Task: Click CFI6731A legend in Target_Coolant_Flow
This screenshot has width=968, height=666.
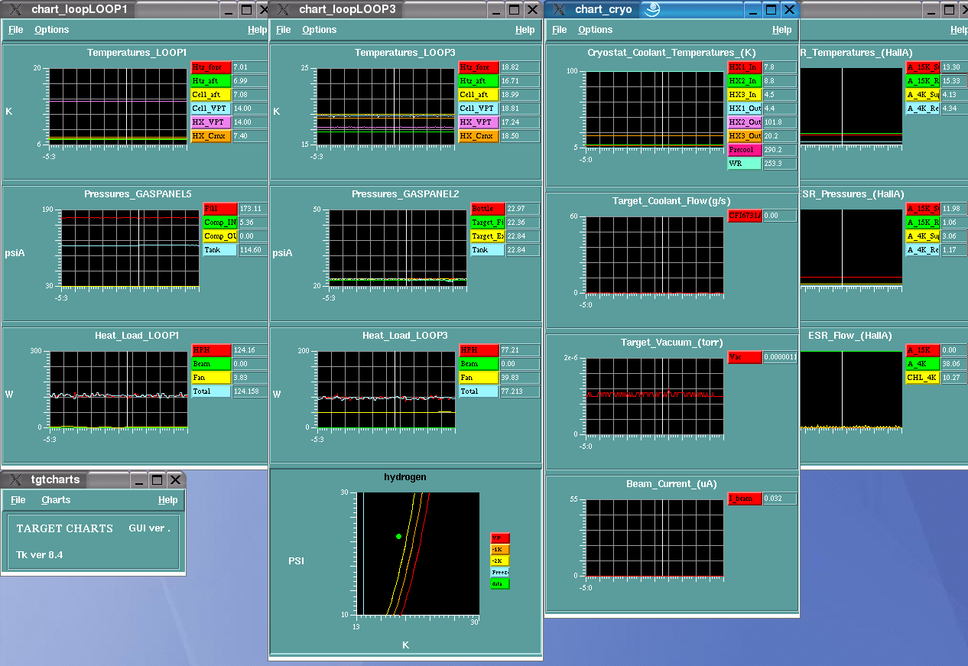Action: click(745, 216)
